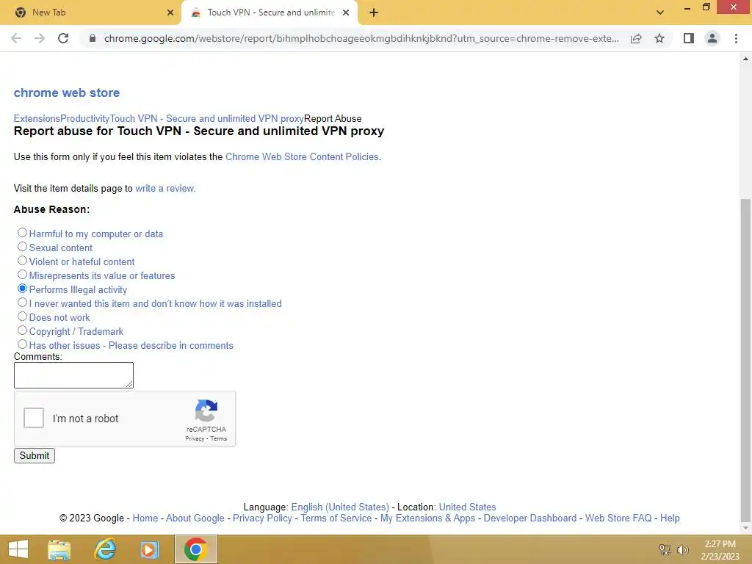This screenshot has height=564, width=752.
Task: Open Developer Dashboard link
Action: point(530,518)
